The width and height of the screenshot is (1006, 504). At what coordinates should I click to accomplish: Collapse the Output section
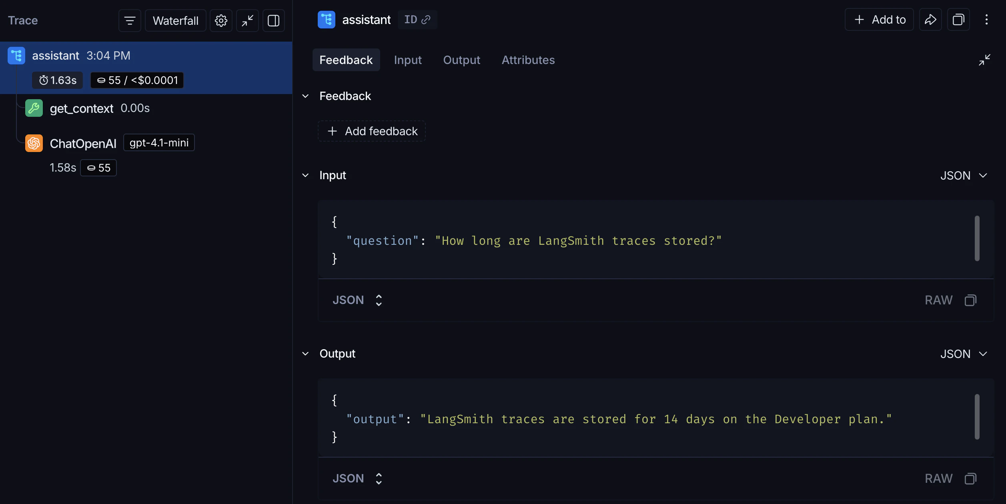[x=306, y=353]
